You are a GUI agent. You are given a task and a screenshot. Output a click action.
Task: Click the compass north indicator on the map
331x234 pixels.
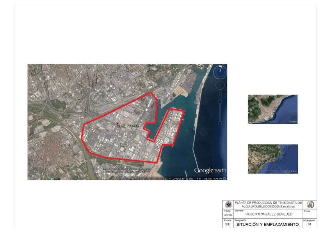pos(221,66)
